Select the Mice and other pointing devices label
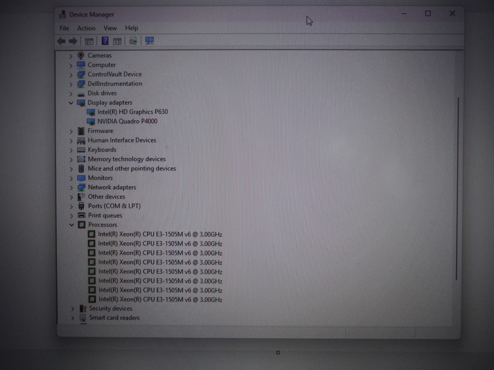494x370 pixels. (x=132, y=169)
